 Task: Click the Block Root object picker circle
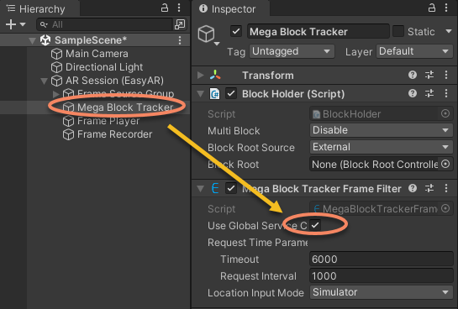[x=445, y=164]
